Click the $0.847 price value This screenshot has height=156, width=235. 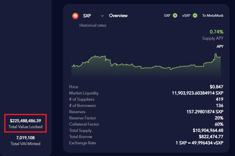217,87
